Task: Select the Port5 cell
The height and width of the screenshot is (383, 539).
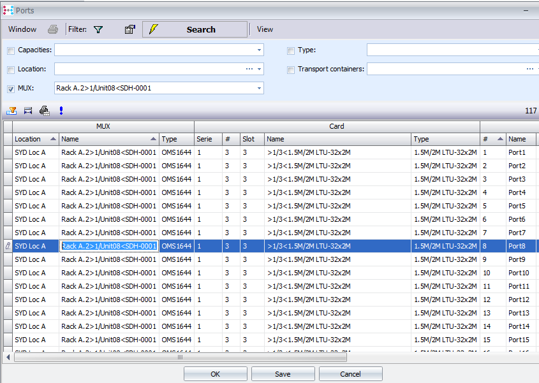Action: (x=522, y=206)
